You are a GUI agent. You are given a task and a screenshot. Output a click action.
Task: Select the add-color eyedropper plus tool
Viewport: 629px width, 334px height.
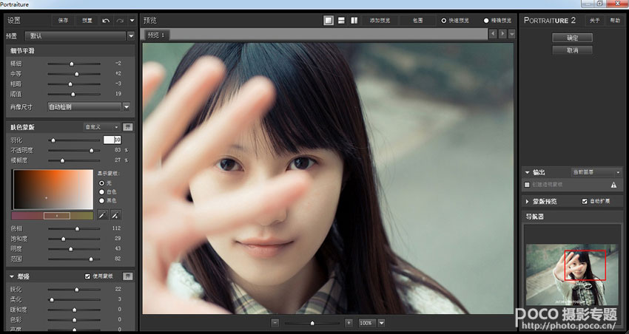[115, 215]
